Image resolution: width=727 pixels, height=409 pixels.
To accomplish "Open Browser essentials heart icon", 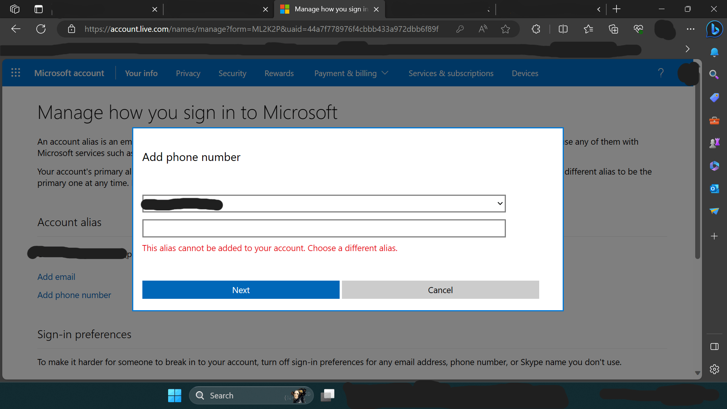I will tap(638, 29).
